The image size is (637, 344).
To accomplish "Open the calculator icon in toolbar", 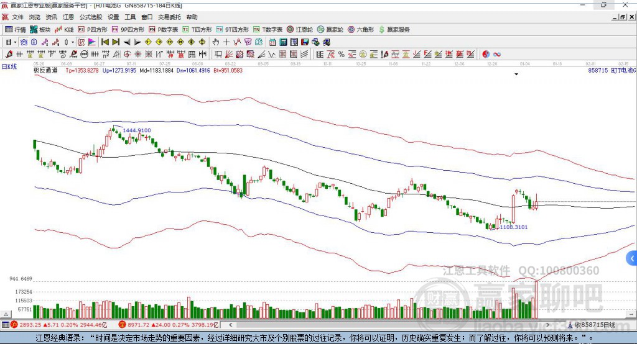I will tap(284, 42).
